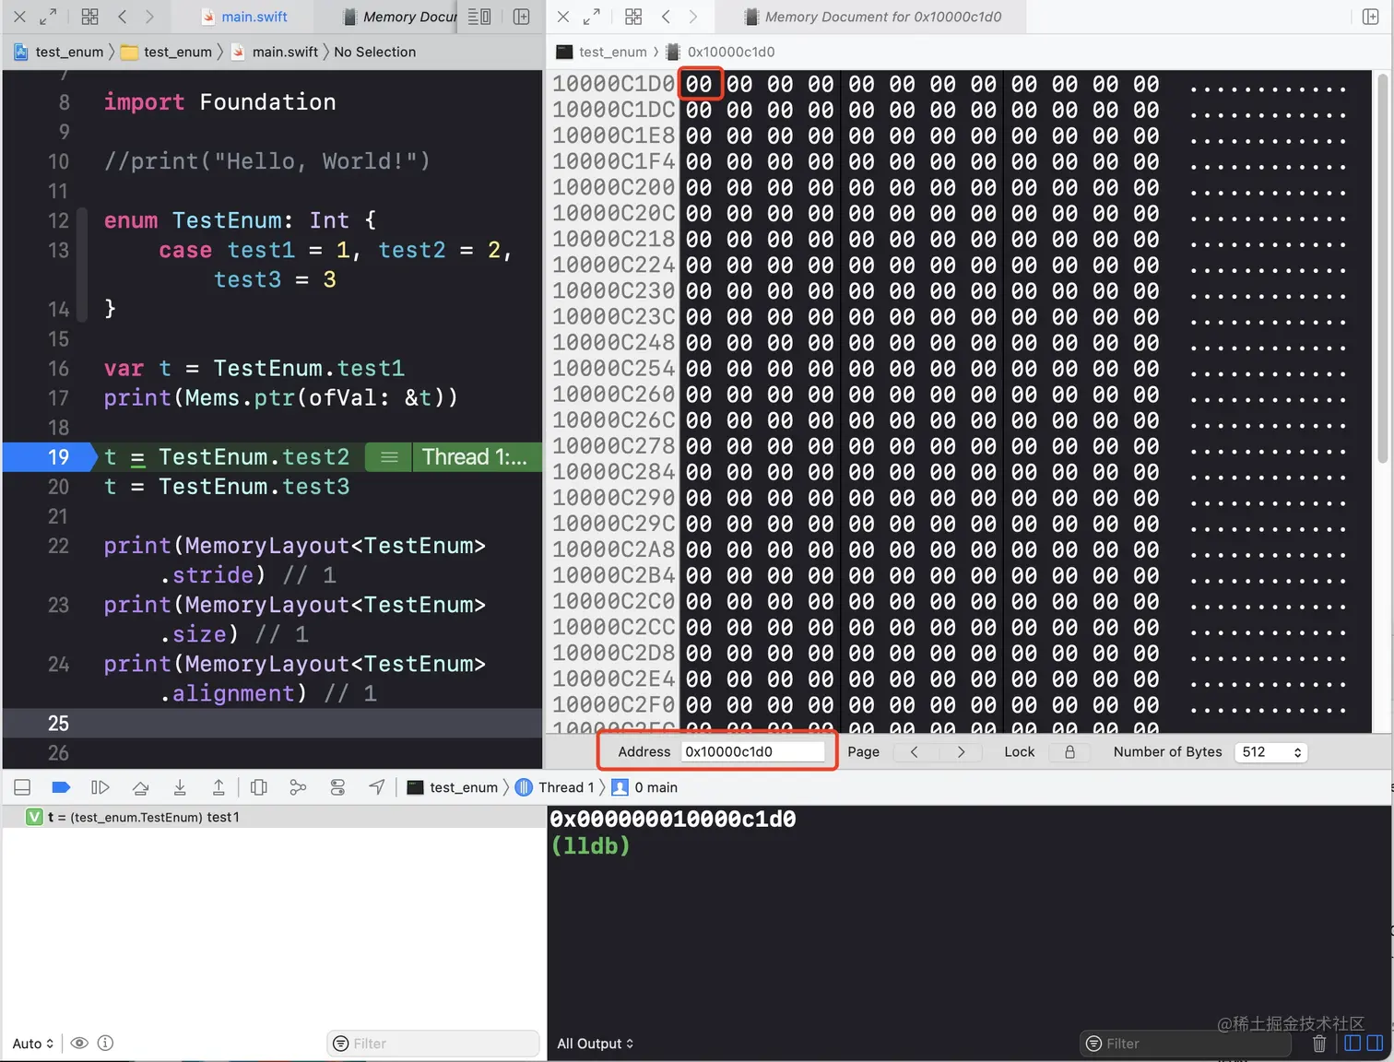Go to next memory page

961,751
